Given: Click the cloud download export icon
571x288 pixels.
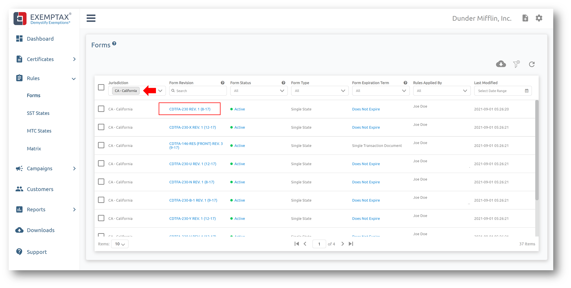Looking at the screenshot, I should 501,64.
